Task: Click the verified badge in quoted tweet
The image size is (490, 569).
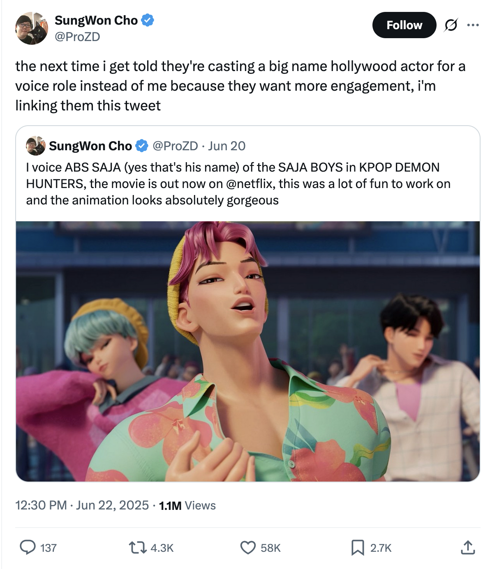Action: 142,146
